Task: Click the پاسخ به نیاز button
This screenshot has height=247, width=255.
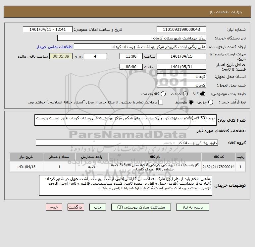Action: [193, 207]
